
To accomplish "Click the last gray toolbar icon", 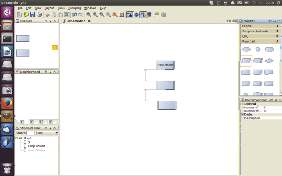I will click(x=163, y=14).
